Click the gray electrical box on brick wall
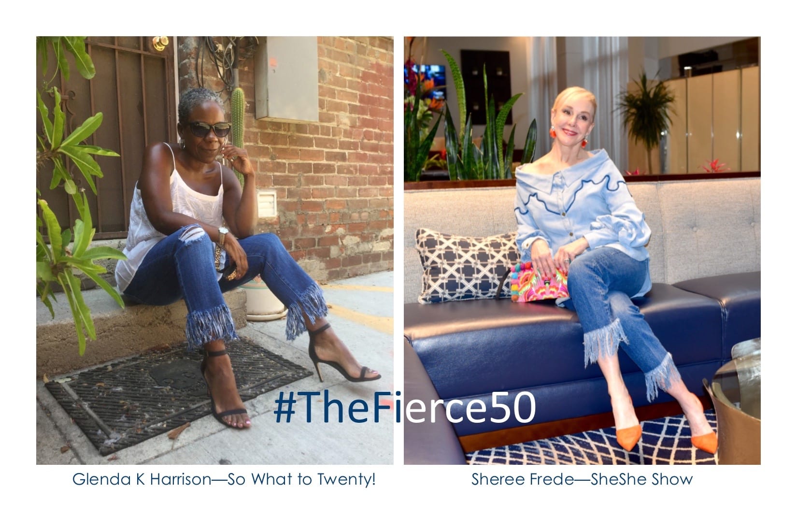 (286, 79)
